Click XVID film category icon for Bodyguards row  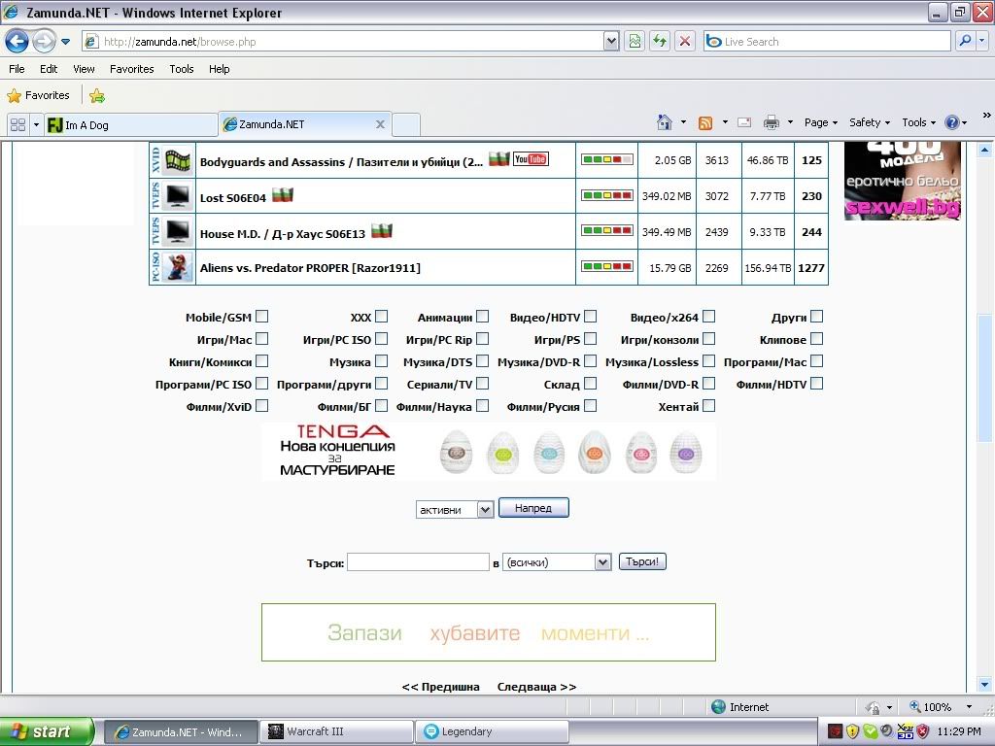pos(179,160)
